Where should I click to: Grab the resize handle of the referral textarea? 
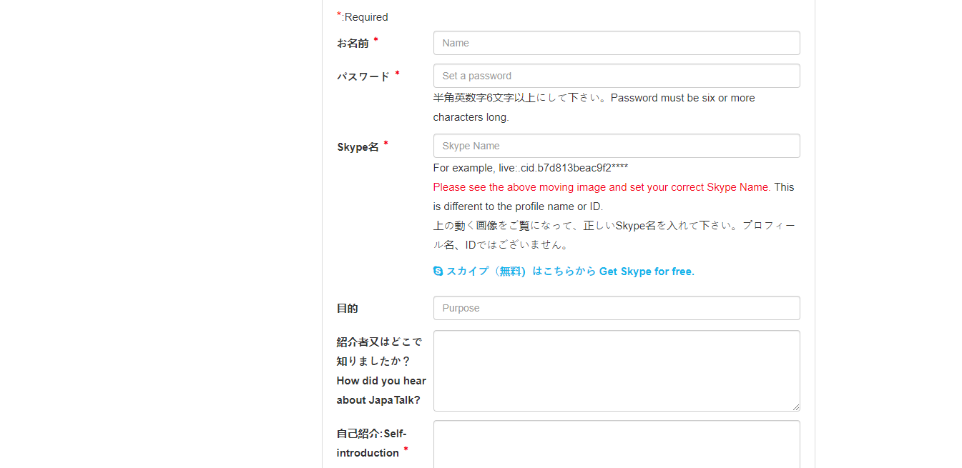pos(795,407)
